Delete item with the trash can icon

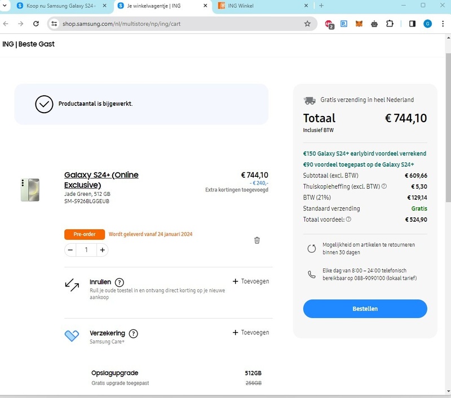click(x=257, y=240)
